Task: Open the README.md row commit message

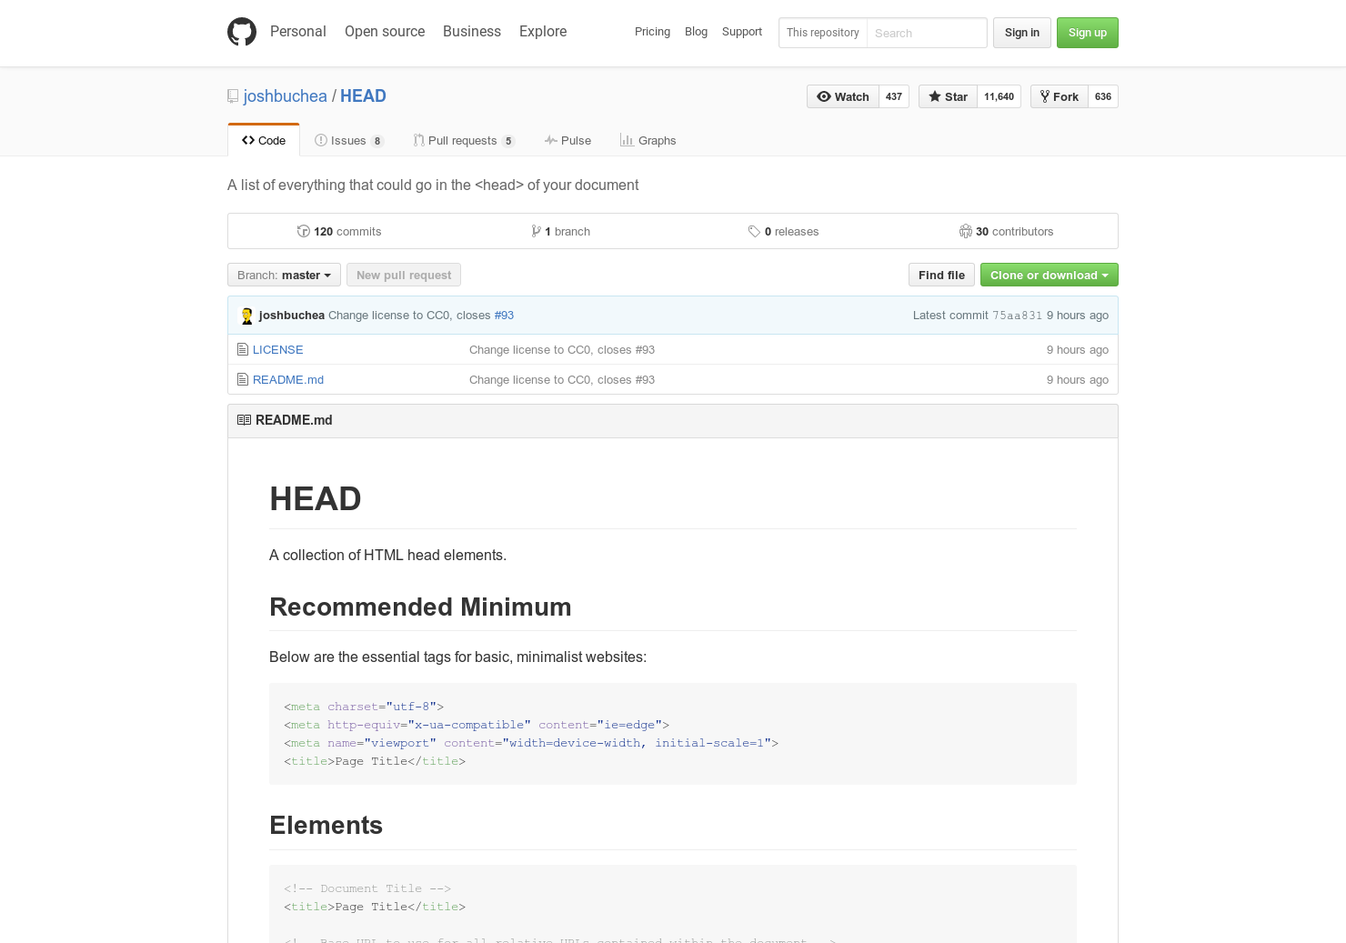Action: click(x=562, y=379)
